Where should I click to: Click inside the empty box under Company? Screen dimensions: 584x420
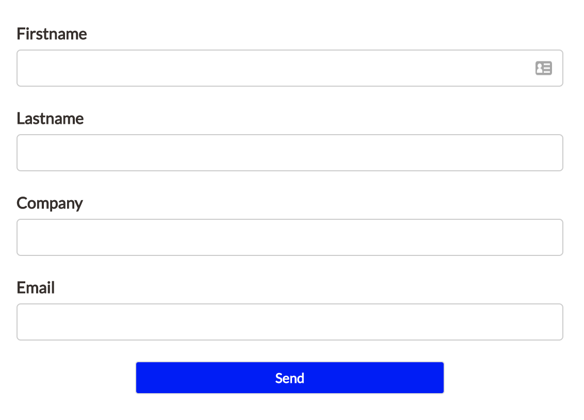[290, 237]
